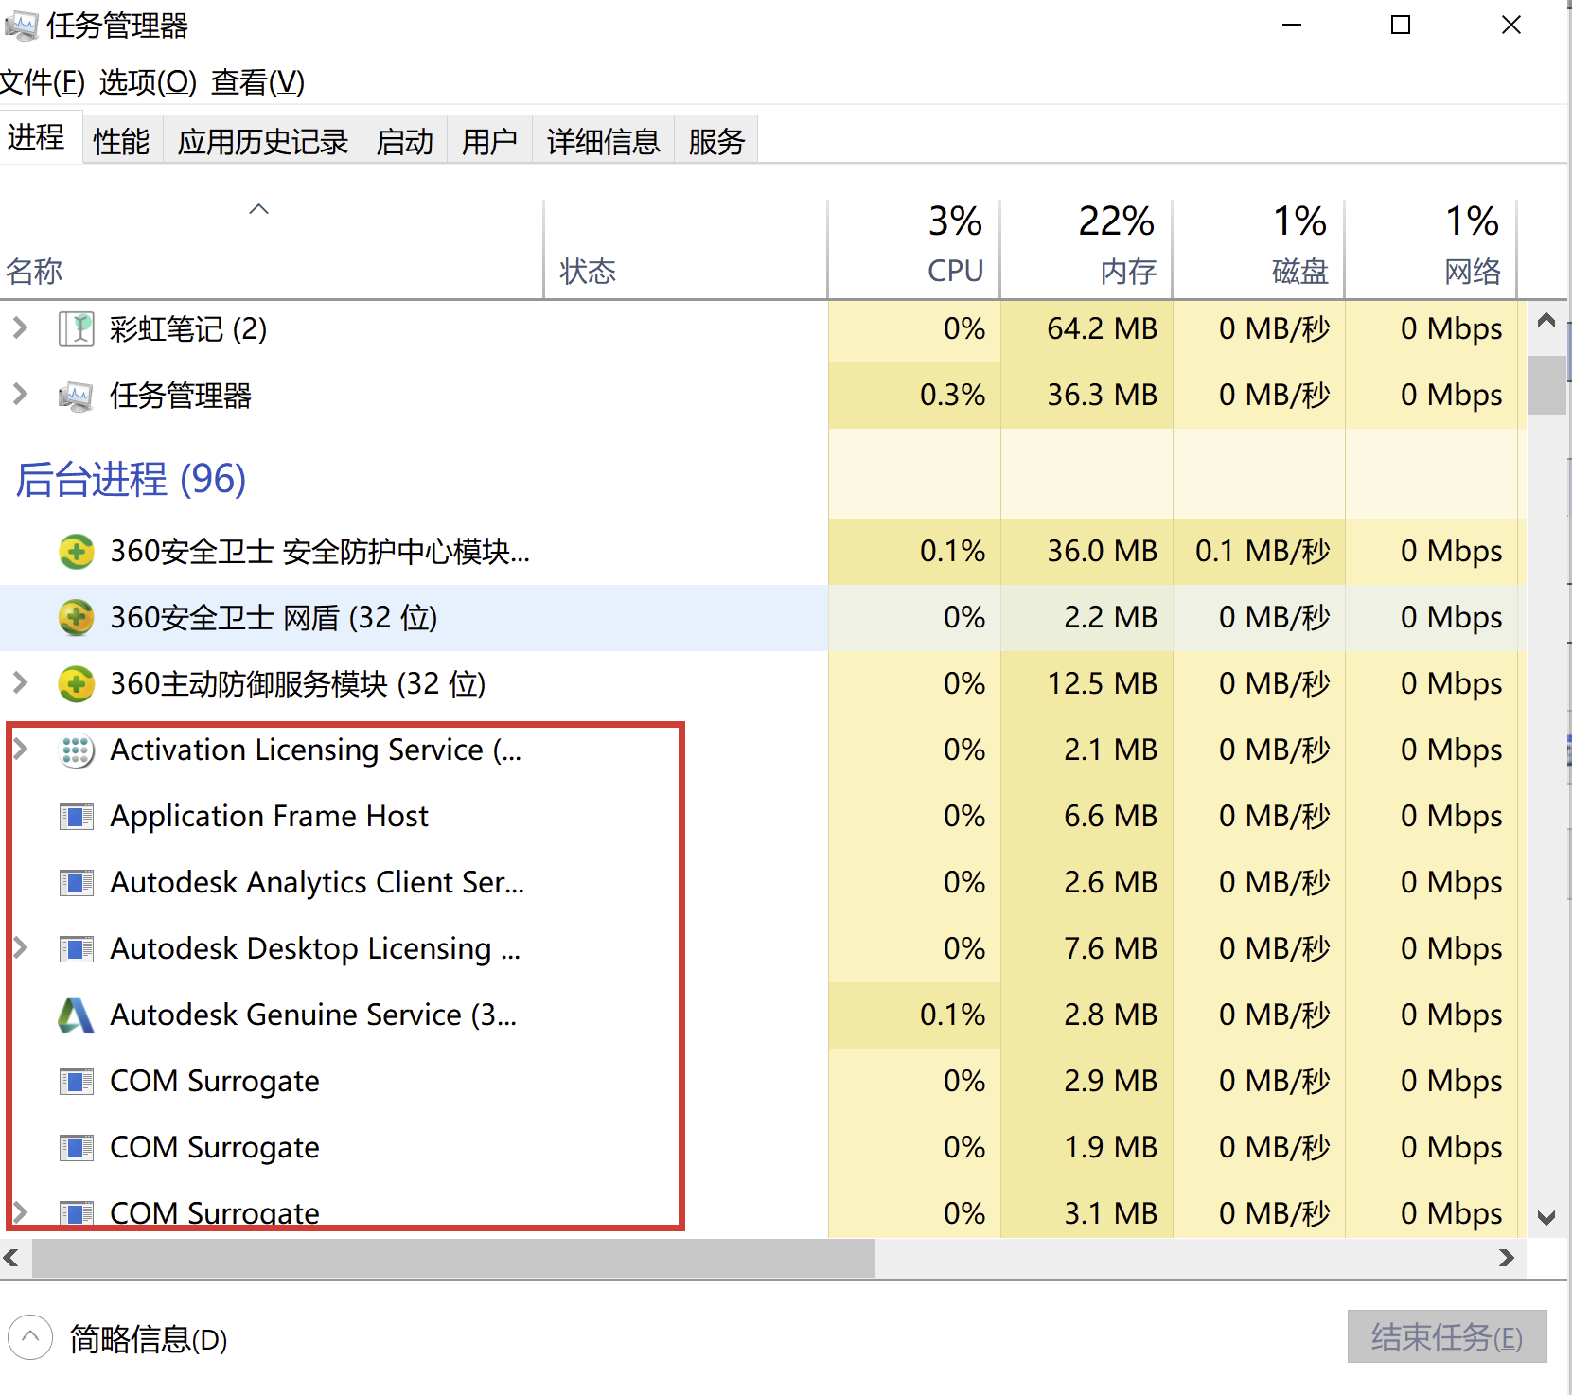Open the 选项(O) menu
This screenshot has height=1395, width=1572.
tap(148, 82)
